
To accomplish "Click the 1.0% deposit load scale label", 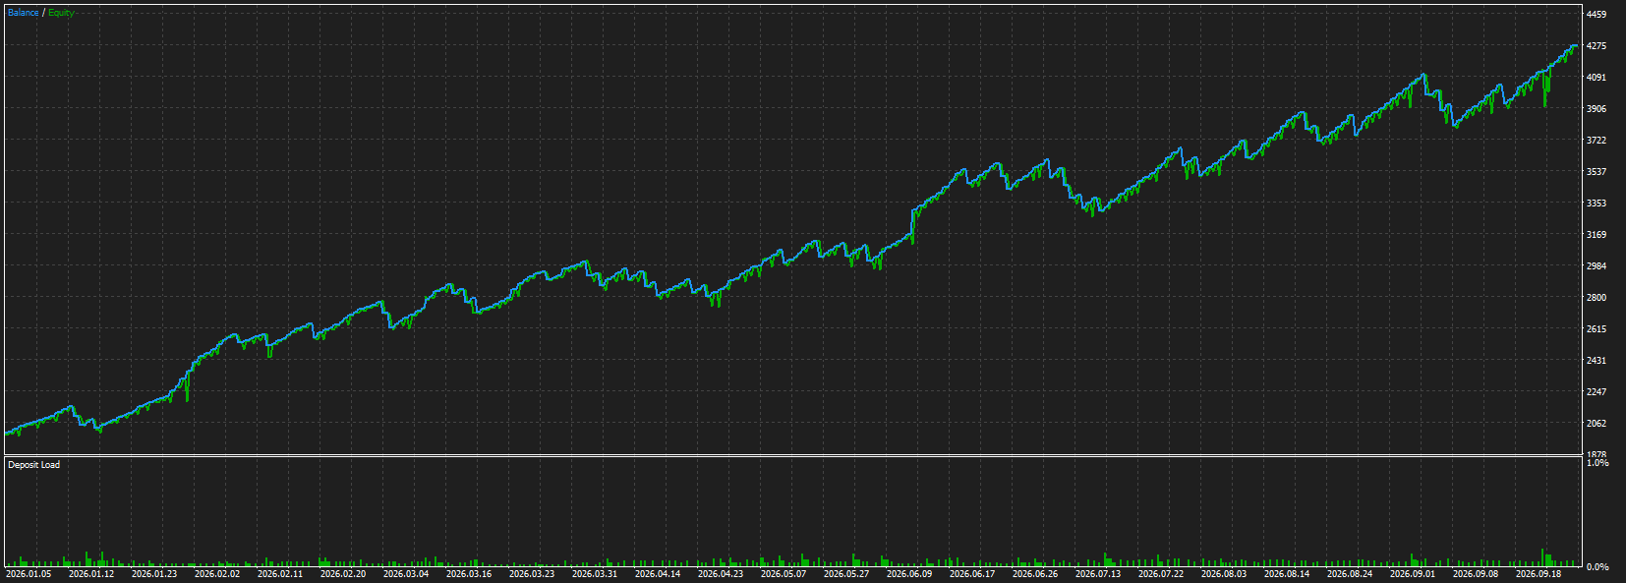I will pyautogui.click(x=1597, y=463).
